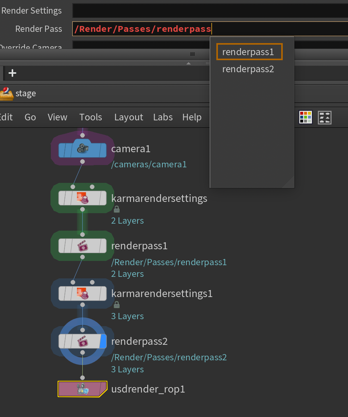Click the Render Settings parameter label
The image size is (348, 417).
(31, 10)
